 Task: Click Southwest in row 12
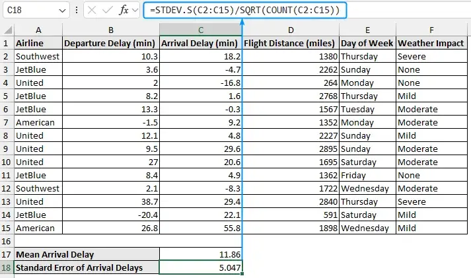pos(38,189)
